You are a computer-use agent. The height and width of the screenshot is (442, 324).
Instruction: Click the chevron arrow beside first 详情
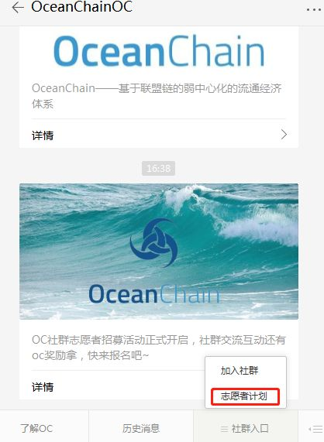point(284,135)
